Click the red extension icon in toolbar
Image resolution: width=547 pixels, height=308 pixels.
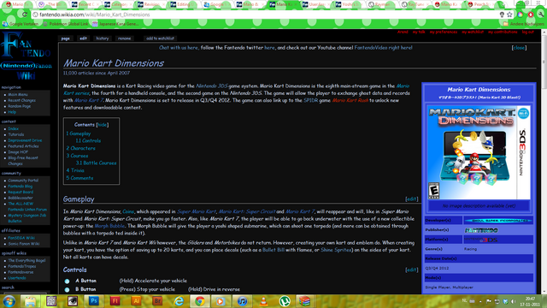[531, 15]
